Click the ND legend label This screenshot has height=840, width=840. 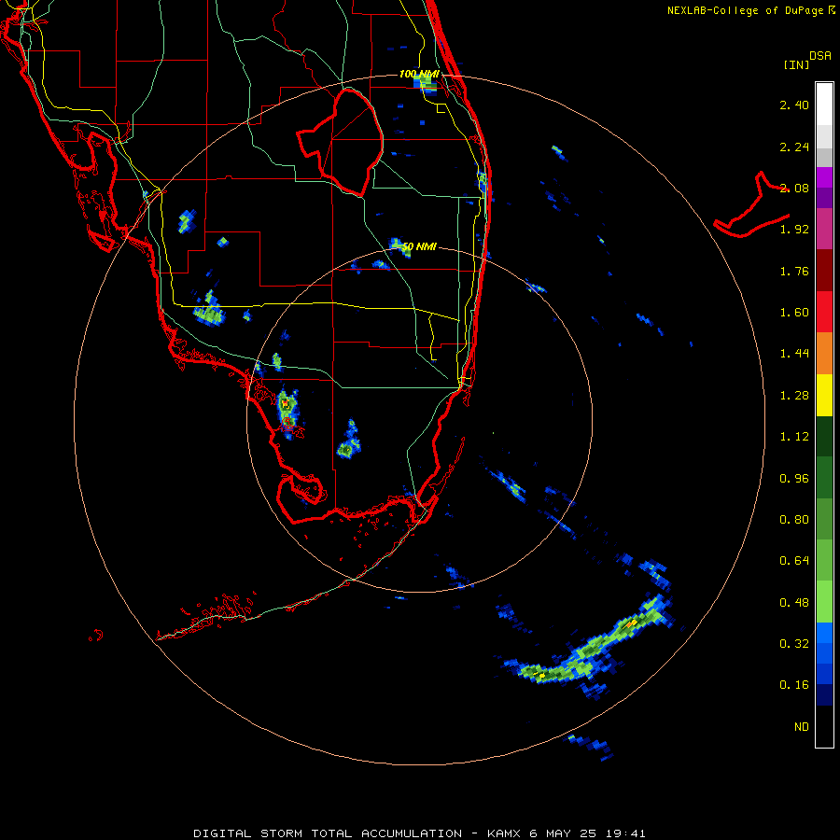coord(802,727)
